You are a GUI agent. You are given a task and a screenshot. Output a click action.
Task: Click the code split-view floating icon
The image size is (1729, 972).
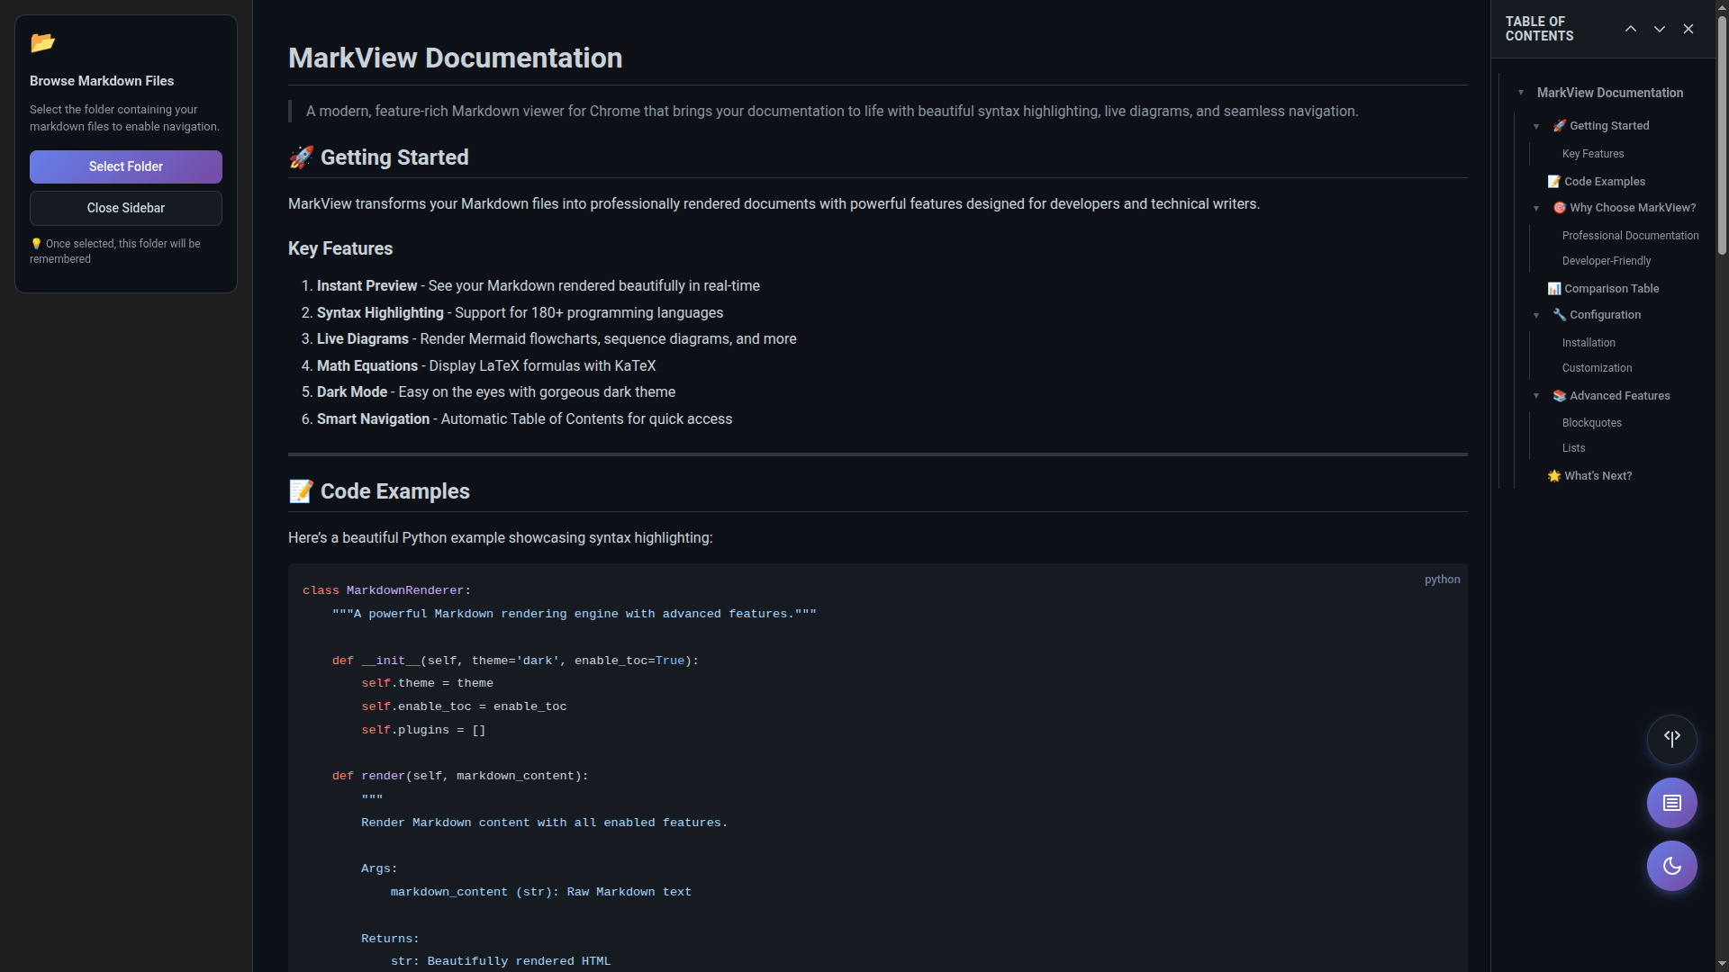point(1671,740)
